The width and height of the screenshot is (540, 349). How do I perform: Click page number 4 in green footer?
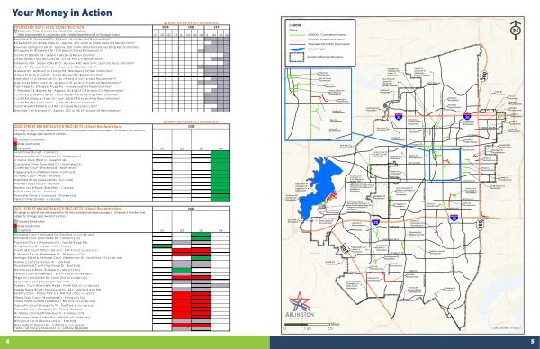(x=7, y=342)
